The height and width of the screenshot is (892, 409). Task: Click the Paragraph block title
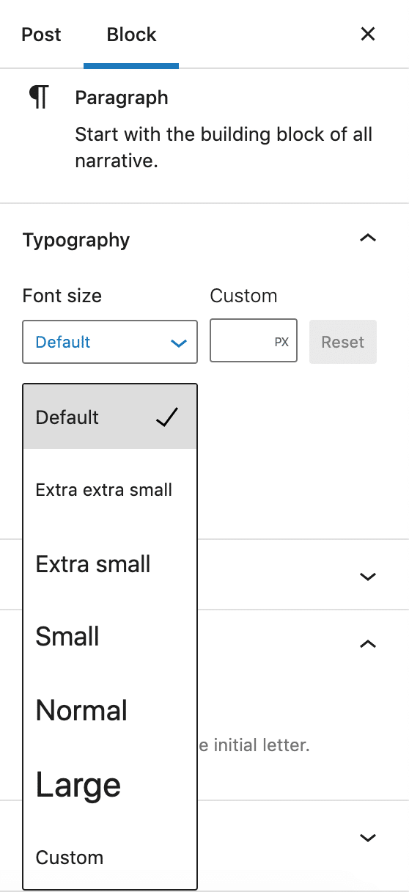(122, 98)
